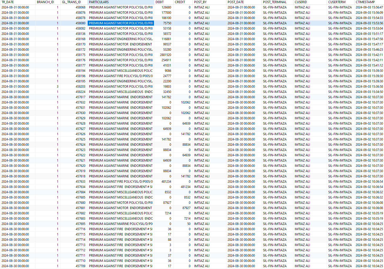Viewport: 384px width, 269px height.
Task: Click the GL_TRANS_ID column header
Action: [x=74, y=2]
